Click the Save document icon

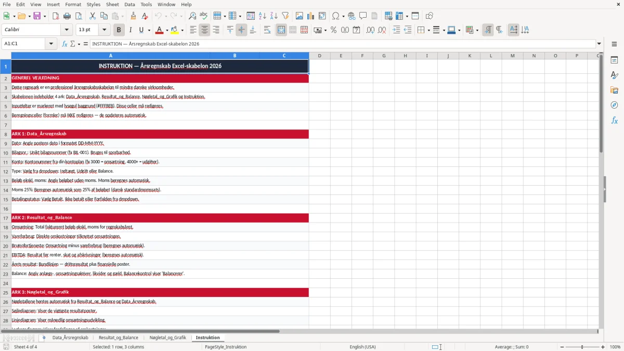(x=37, y=16)
